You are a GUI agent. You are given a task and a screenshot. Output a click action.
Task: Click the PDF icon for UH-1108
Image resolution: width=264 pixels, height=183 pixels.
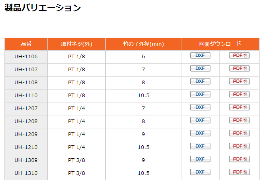pos(239,81)
